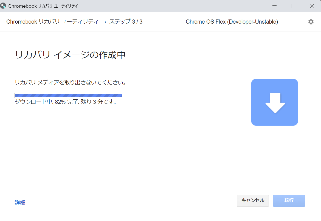
Task: Click the 続行 button
Action: click(289, 201)
